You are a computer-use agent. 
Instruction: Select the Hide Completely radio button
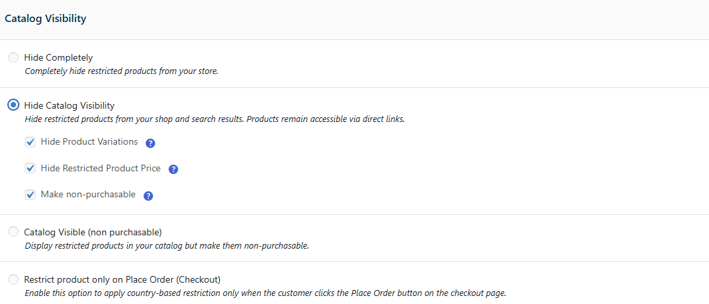tap(13, 58)
